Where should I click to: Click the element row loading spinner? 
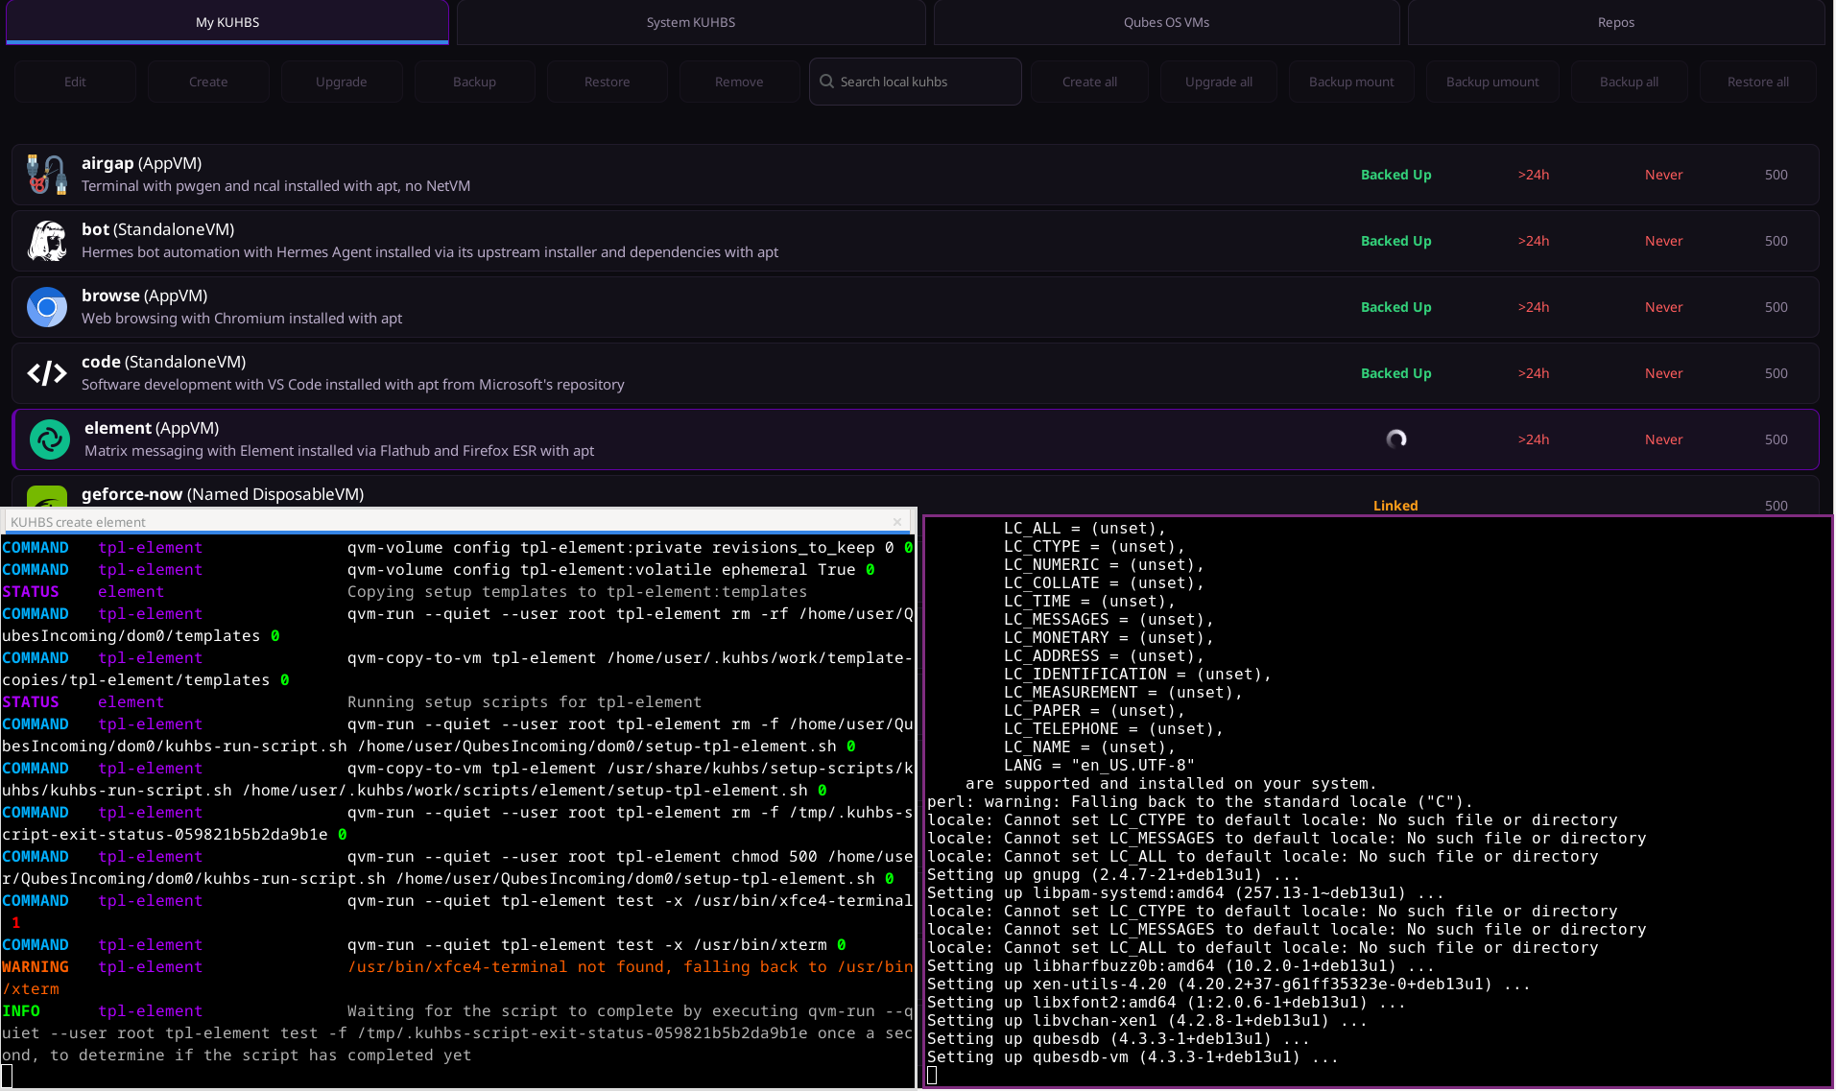pos(1396,439)
